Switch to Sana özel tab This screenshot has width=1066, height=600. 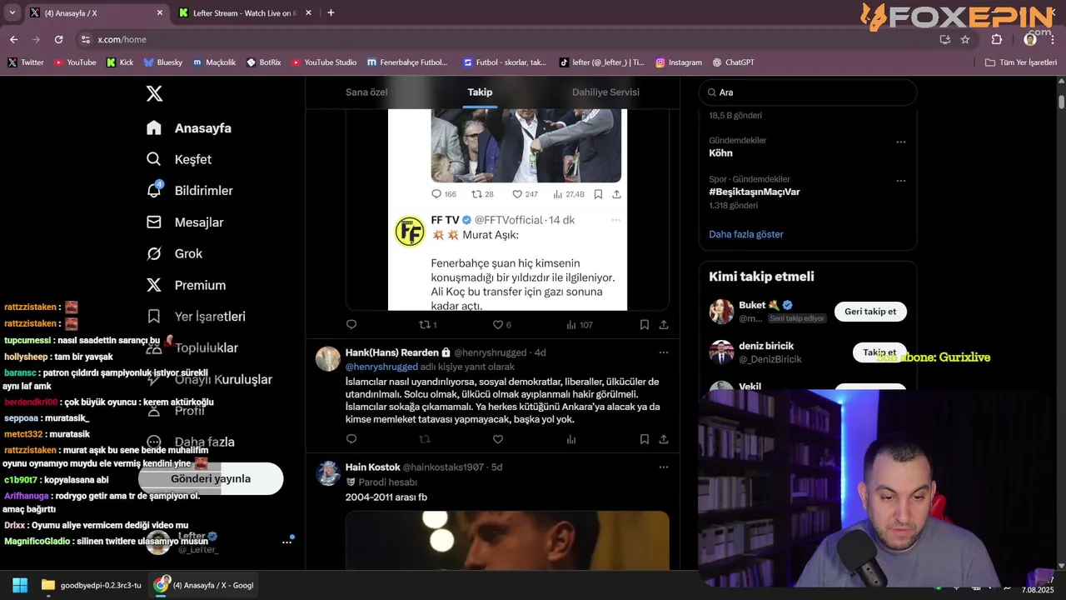pyautogui.click(x=366, y=92)
